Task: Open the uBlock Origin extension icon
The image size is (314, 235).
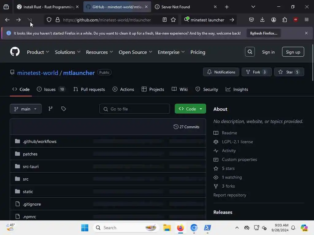Action: pyautogui.click(x=295, y=20)
